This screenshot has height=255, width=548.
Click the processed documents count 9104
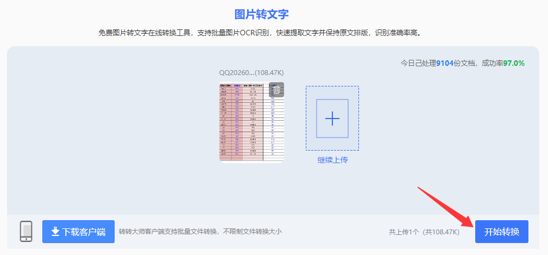click(x=445, y=63)
